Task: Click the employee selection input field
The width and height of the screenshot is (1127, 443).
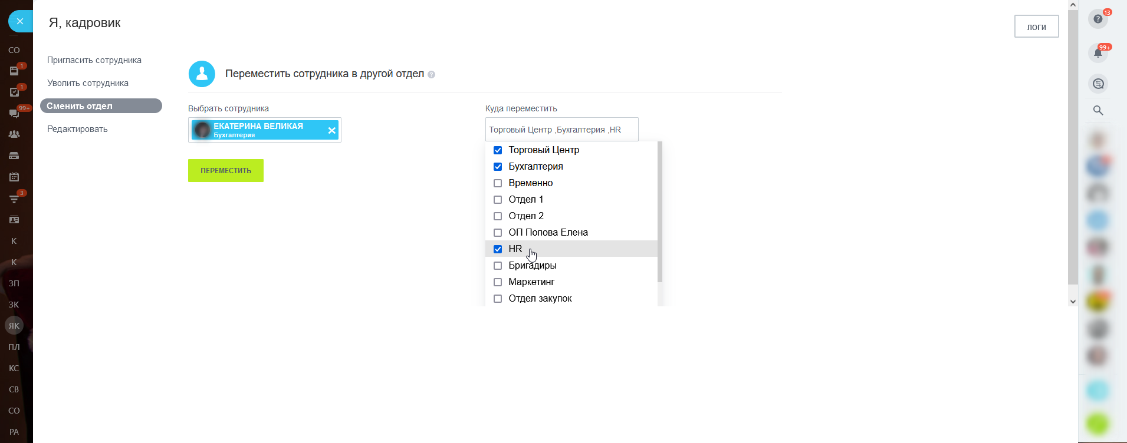Action: point(265,130)
